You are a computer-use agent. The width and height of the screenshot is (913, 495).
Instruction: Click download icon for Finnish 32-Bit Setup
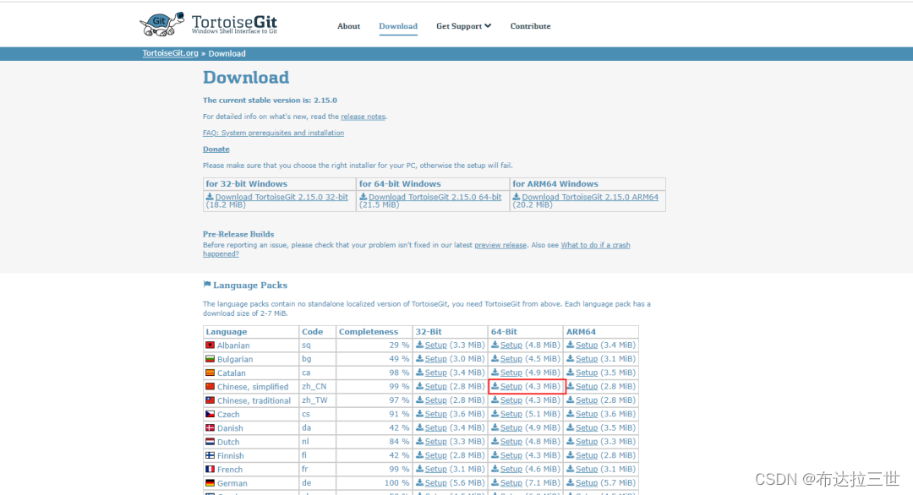click(419, 455)
